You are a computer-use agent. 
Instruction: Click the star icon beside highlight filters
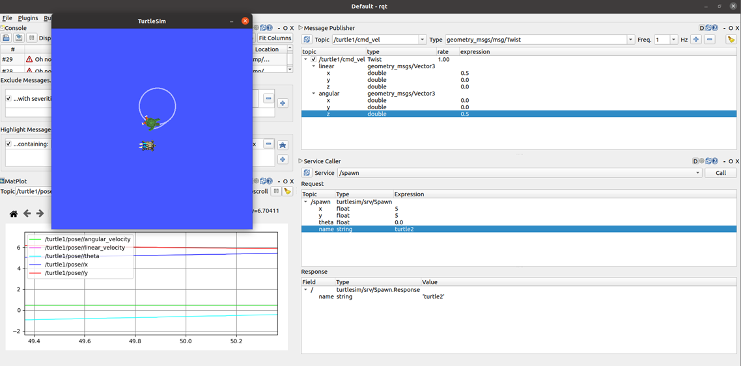[x=283, y=145]
